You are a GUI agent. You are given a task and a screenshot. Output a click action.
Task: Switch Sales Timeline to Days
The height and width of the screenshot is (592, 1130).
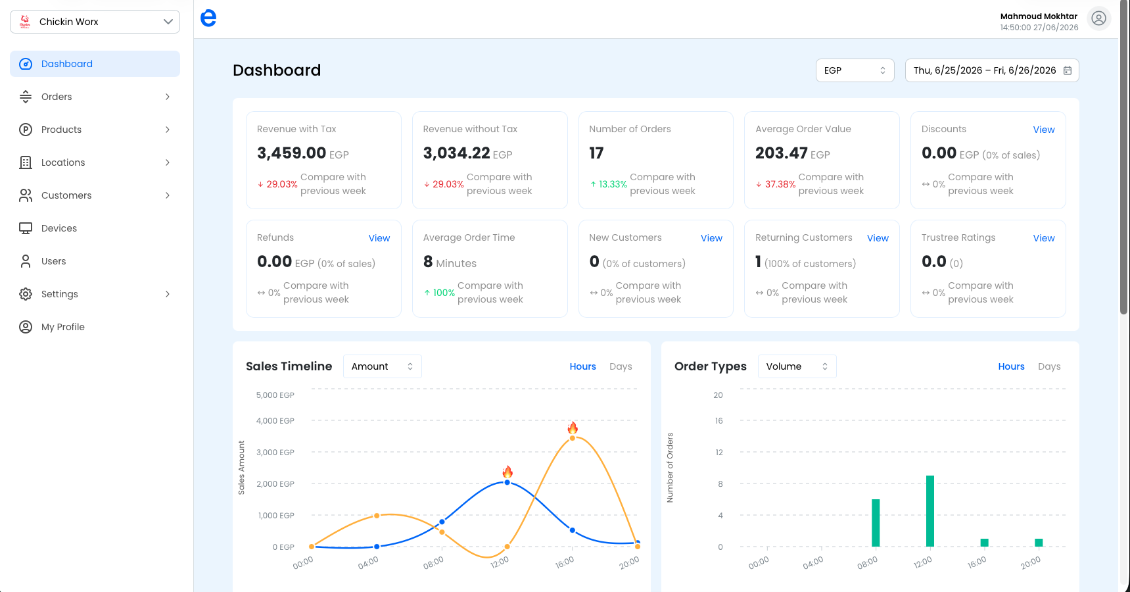tap(621, 366)
